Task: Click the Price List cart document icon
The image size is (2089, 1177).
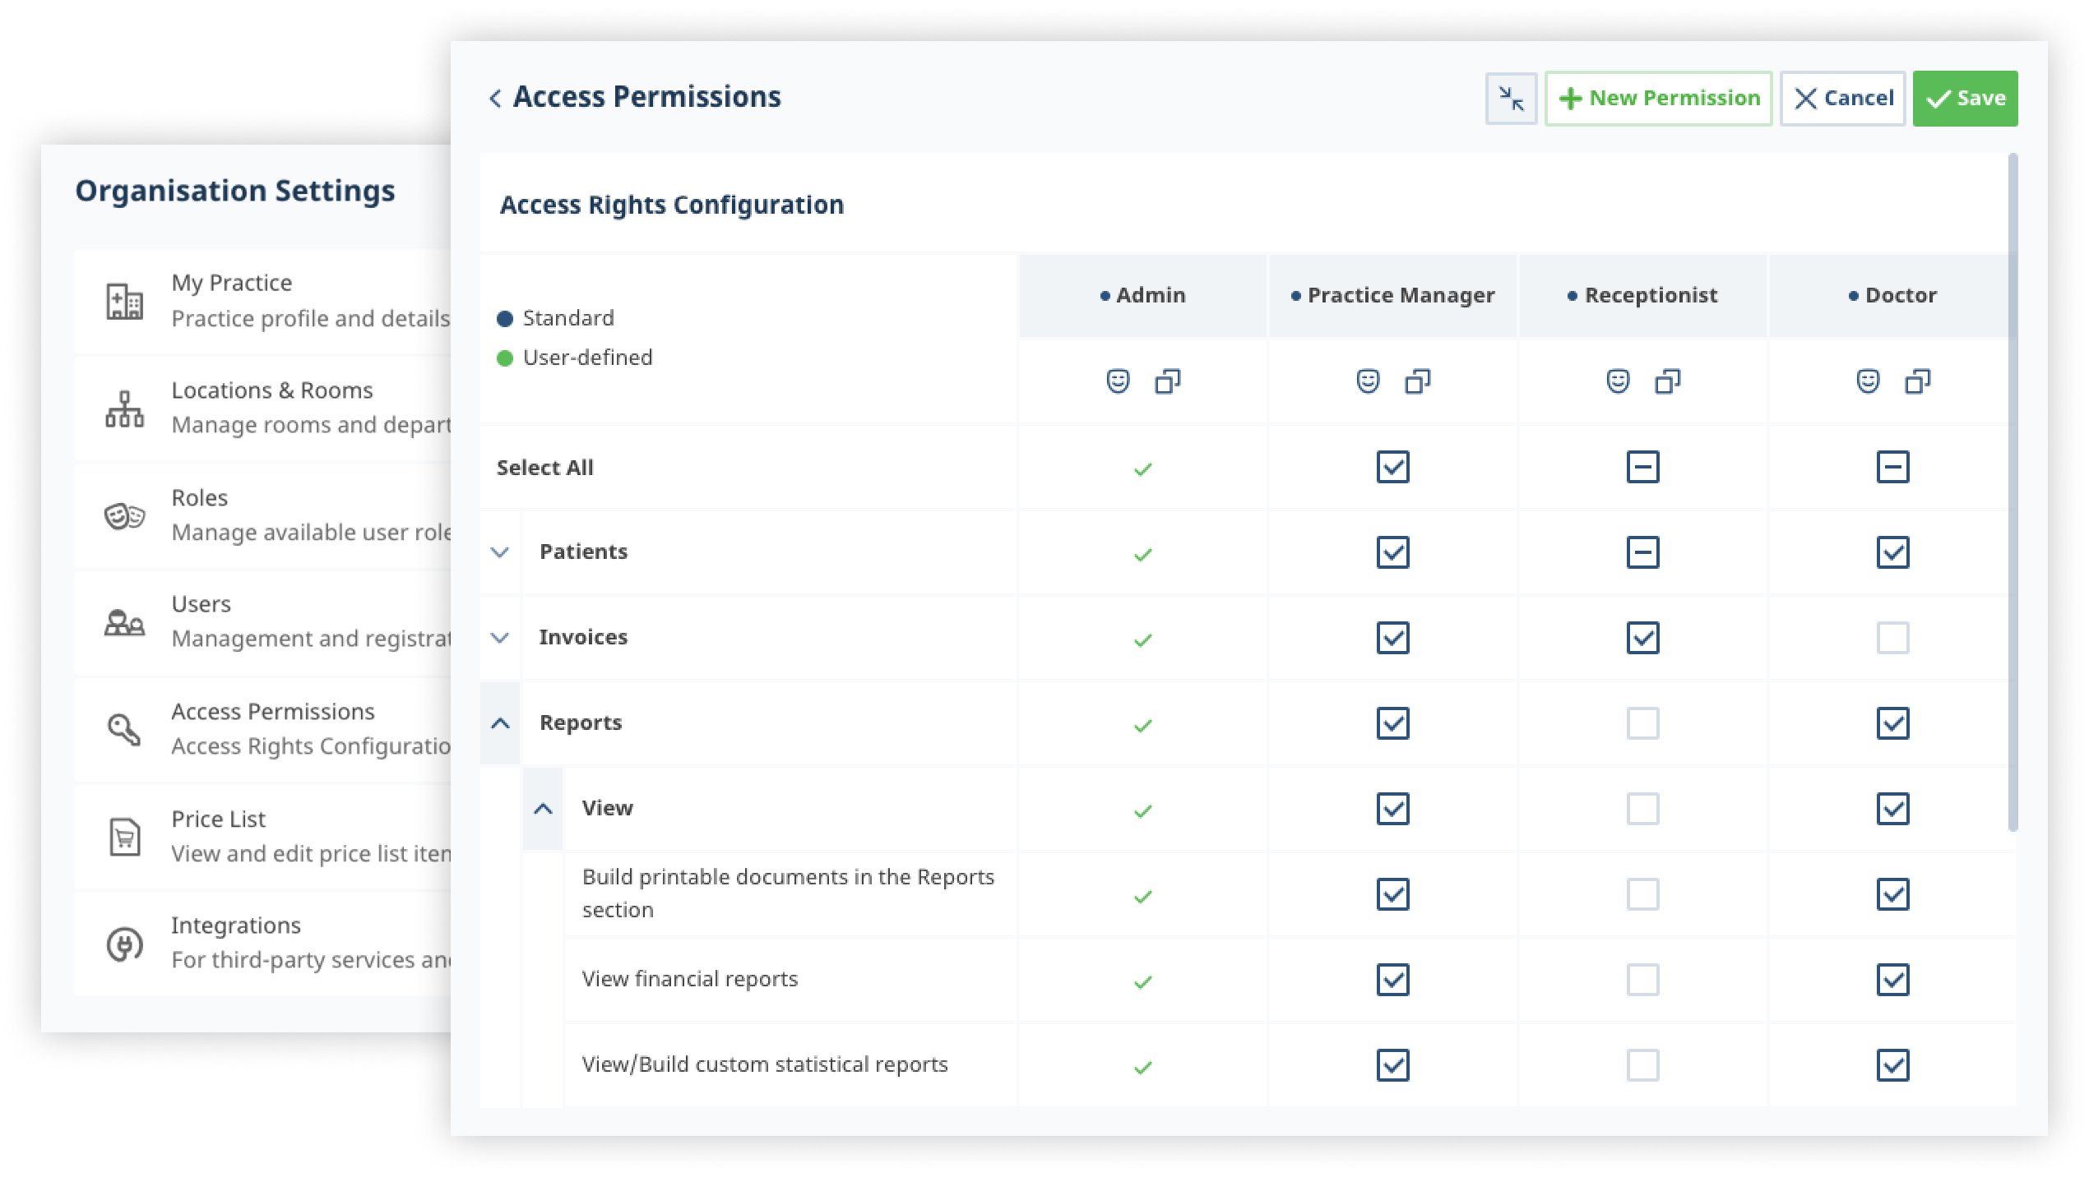Action: [124, 837]
